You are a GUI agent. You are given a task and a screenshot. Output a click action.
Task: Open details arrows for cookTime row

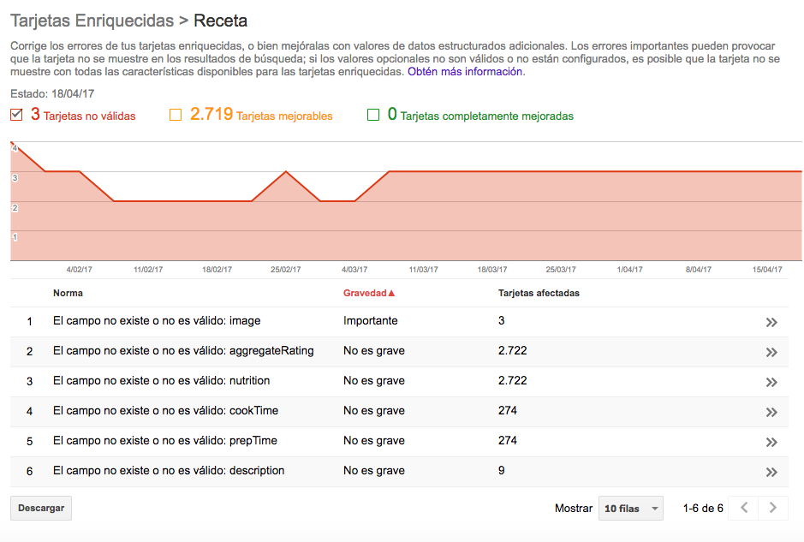pyautogui.click(x=771, y=412)
